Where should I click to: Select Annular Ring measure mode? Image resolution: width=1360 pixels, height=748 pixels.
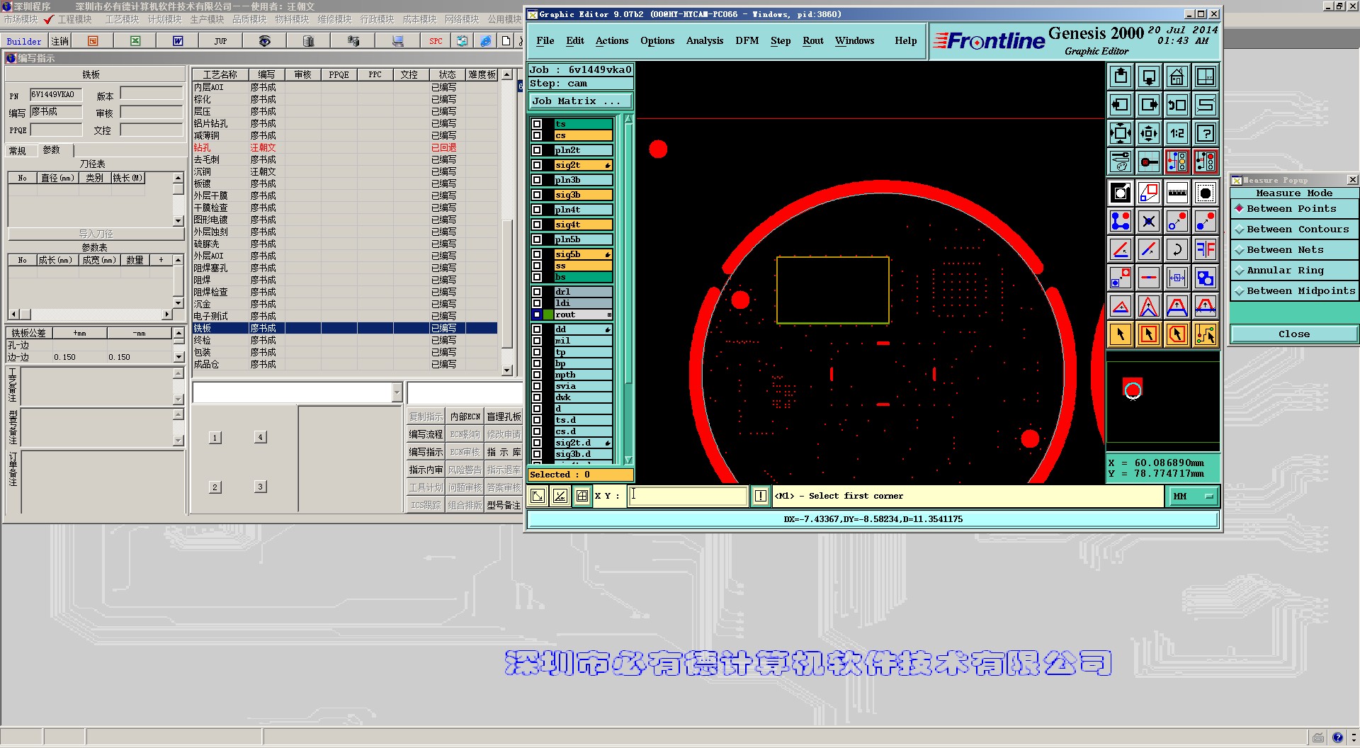1295,271
